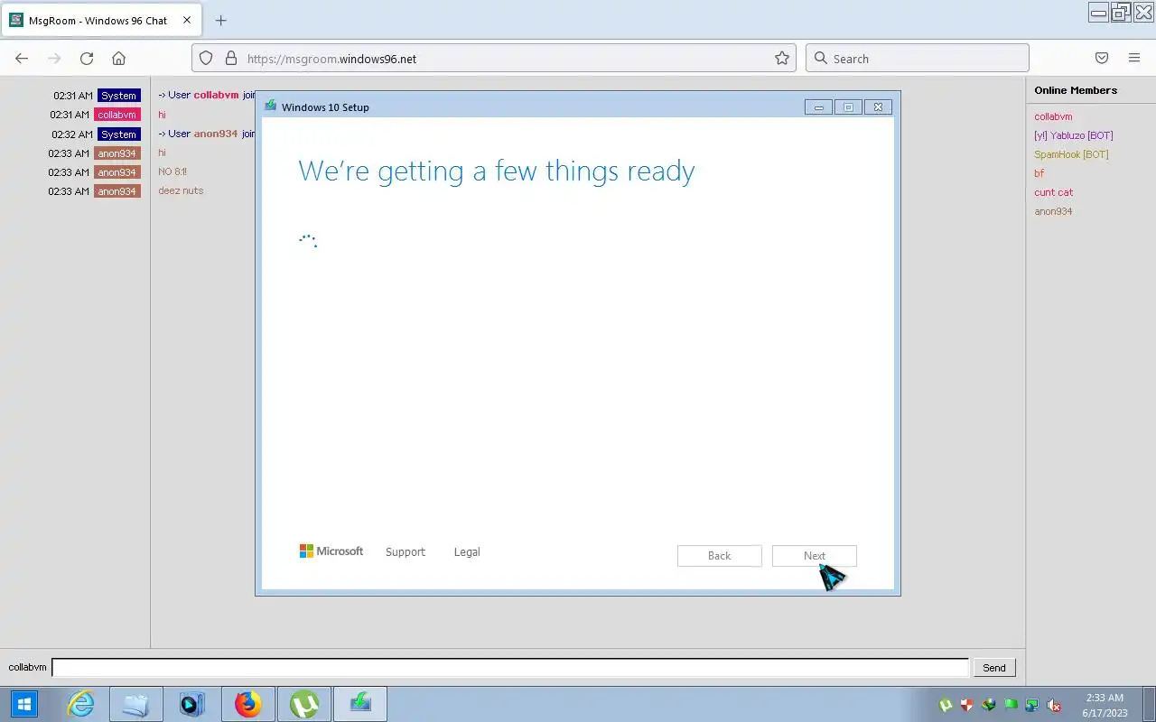Open the media player taskbar icon
This screenshot has height=722, width=1156.
(192, 704)
